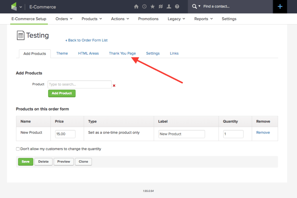Open the user profile icon
This screenshot has height=198, width=297.
[169, 7]
